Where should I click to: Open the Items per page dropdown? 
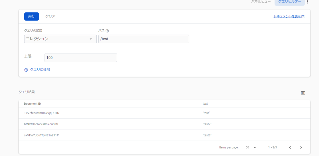click(x=251, y=147)
